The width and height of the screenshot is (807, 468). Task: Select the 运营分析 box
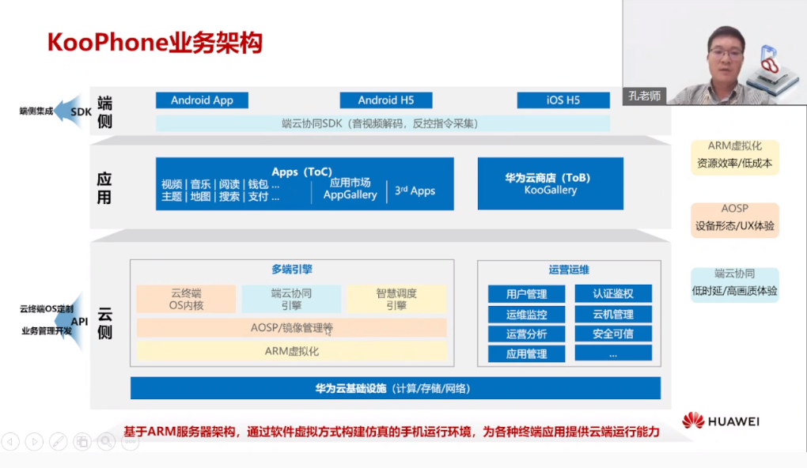pos(526,334)
